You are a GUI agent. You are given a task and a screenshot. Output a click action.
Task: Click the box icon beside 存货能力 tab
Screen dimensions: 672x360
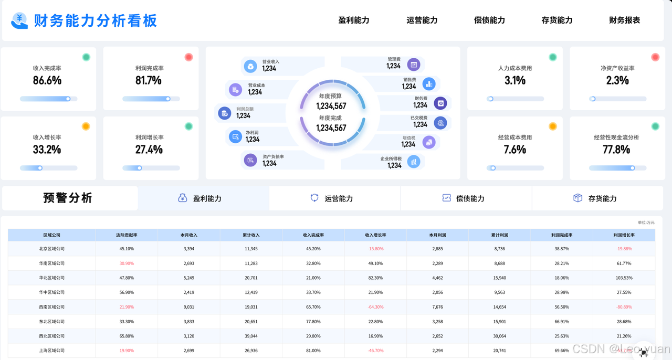(x=578, y=198)
